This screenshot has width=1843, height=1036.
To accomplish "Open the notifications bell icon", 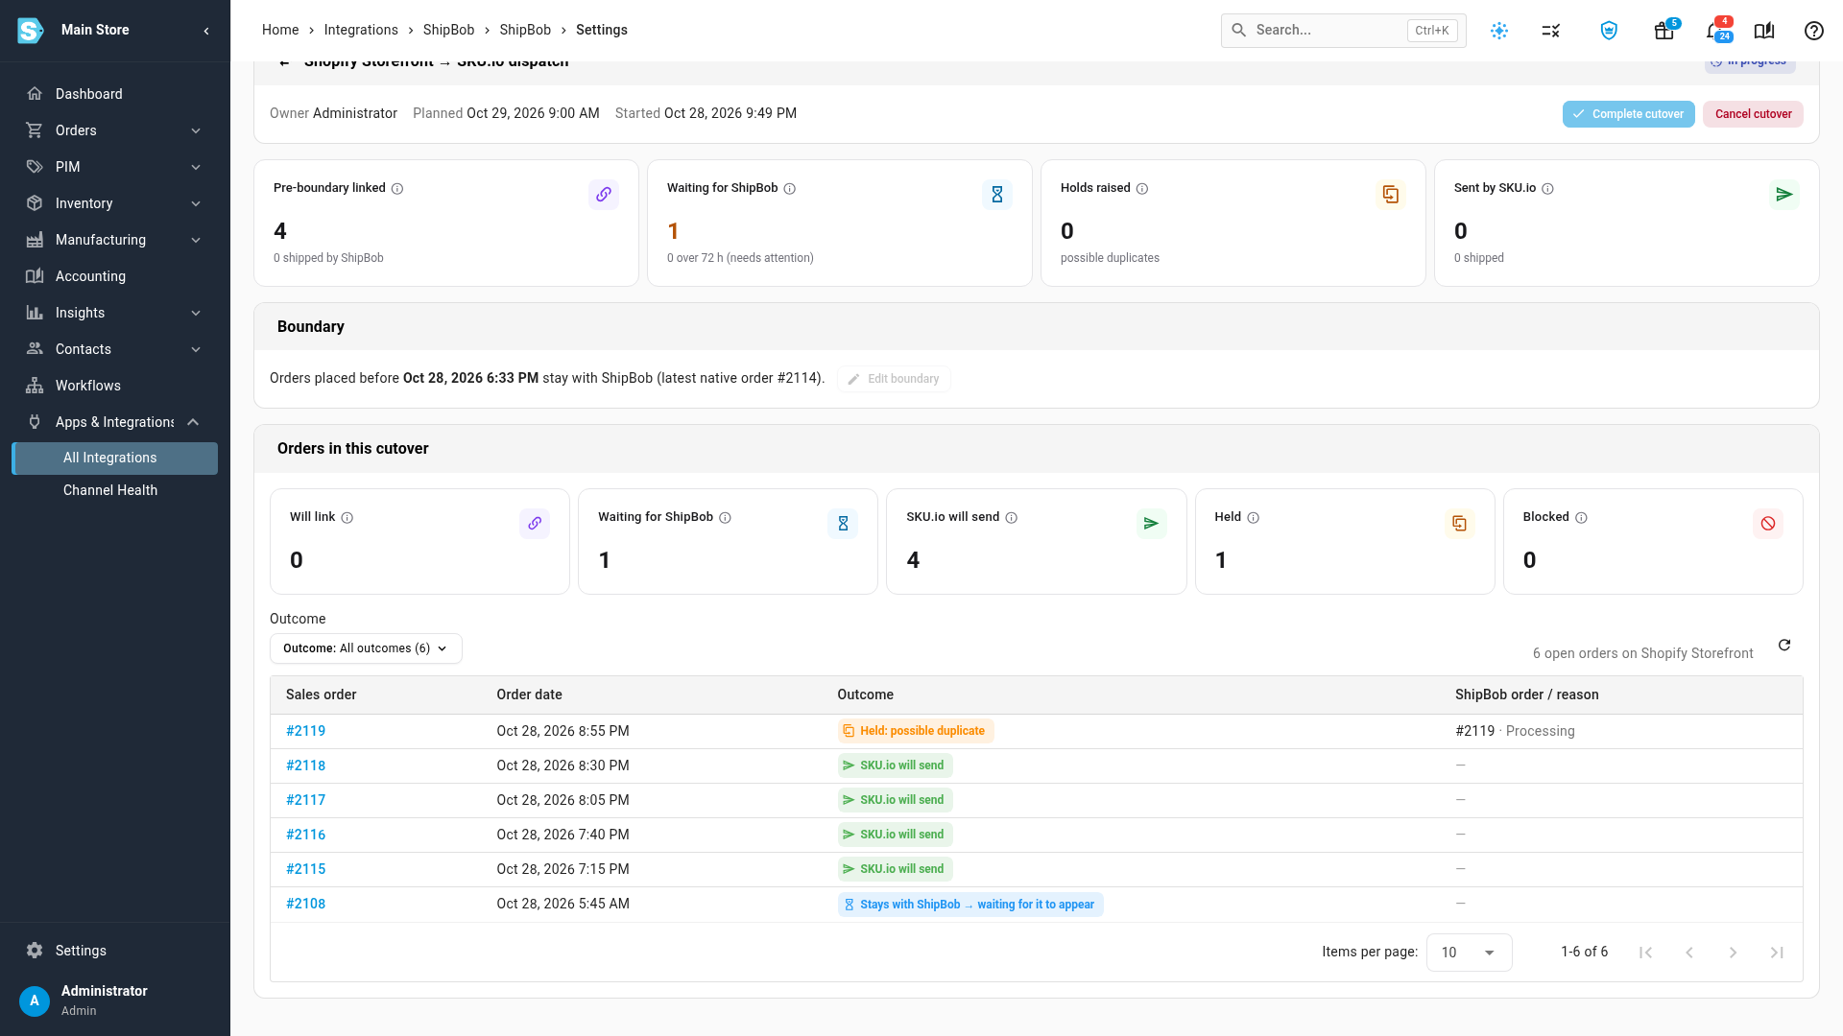I will click(x=1714, y=31).
